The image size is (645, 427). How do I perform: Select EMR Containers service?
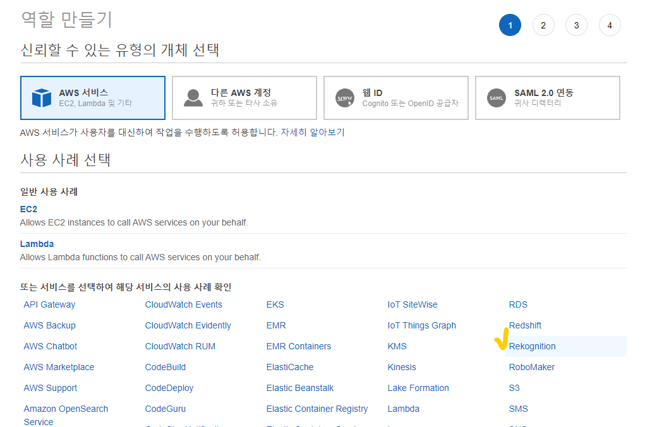tap(299, 346)
